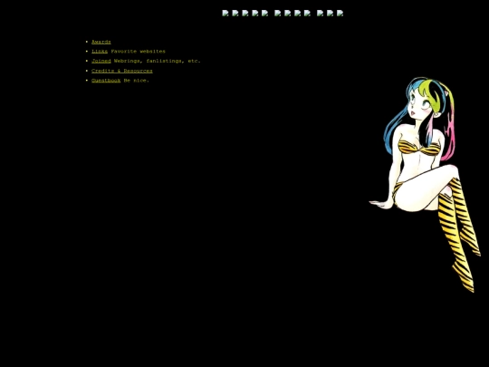489x367 pixels.
Task: Click first broken image icon in header row
Action: coord(225,13)
